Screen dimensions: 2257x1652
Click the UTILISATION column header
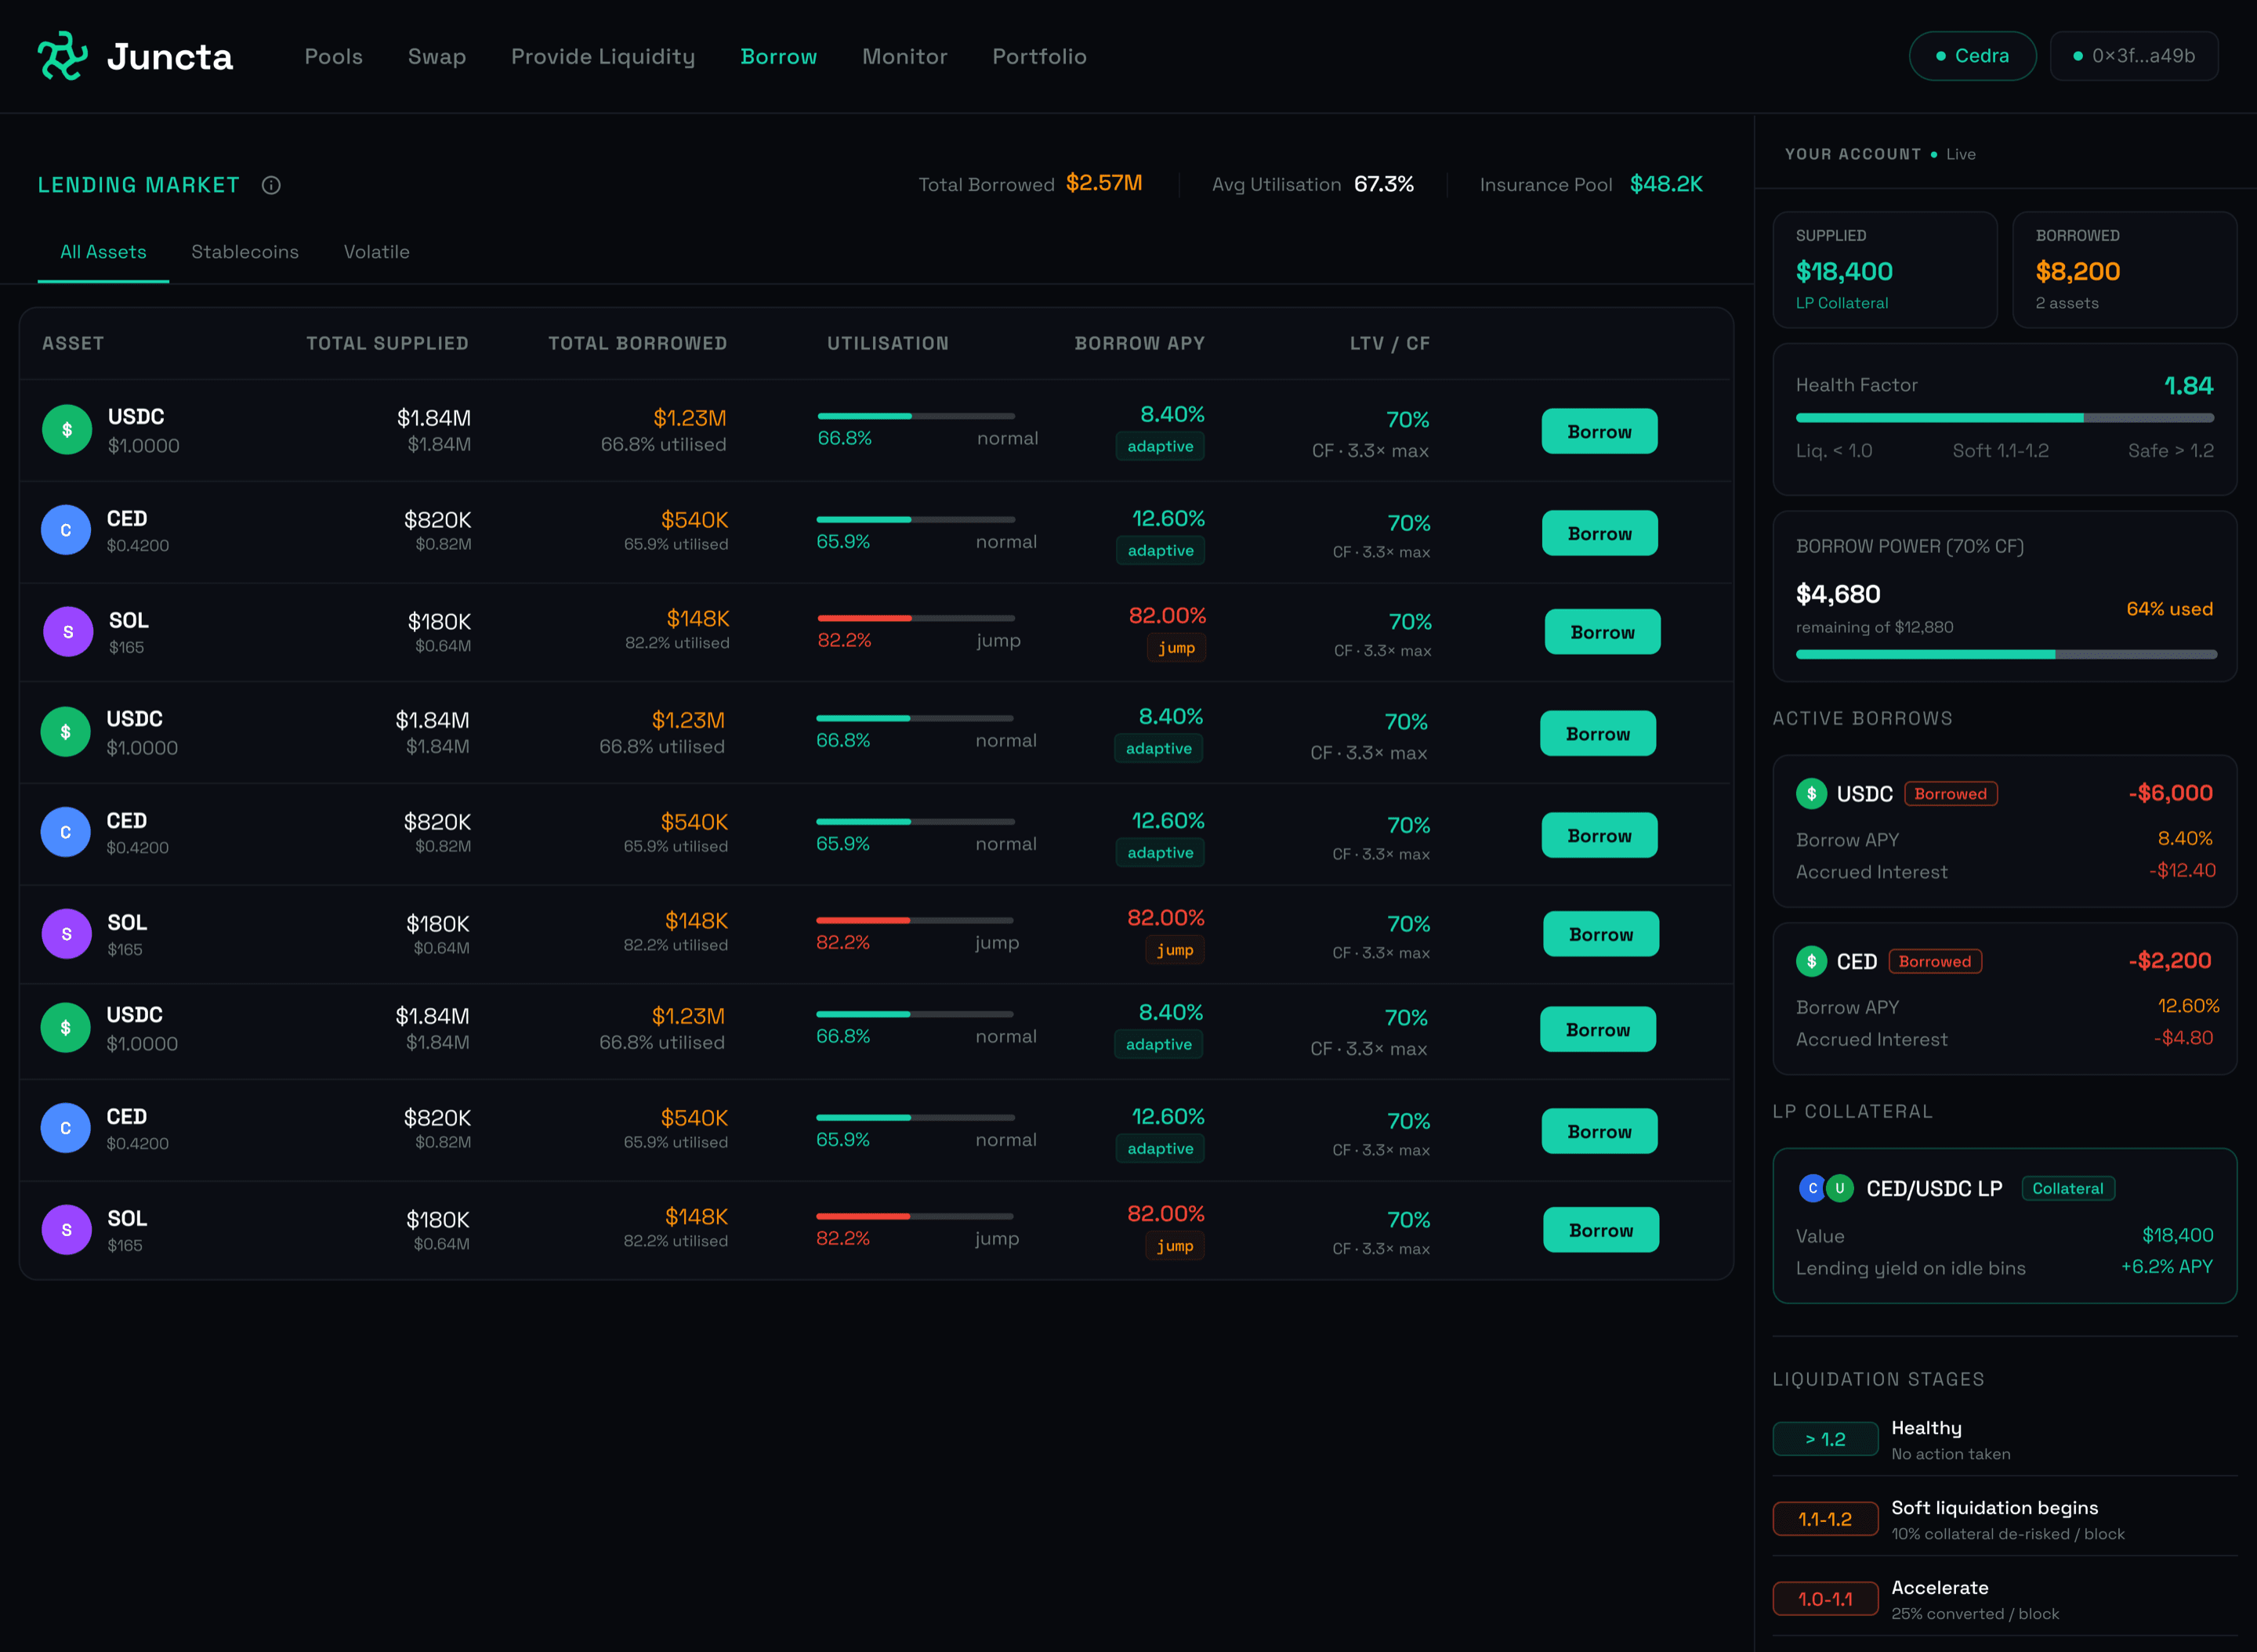point(887,344)
